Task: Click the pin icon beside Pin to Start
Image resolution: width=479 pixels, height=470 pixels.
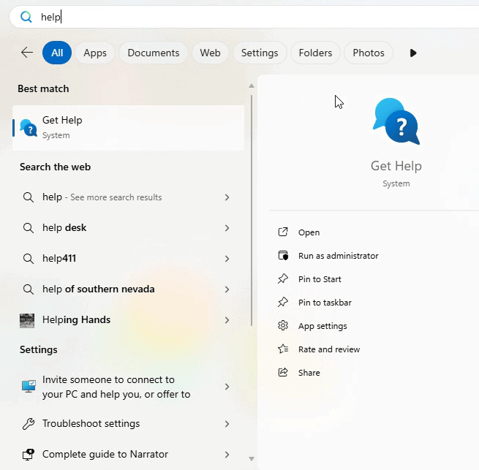Action: [x=283, y=278]
